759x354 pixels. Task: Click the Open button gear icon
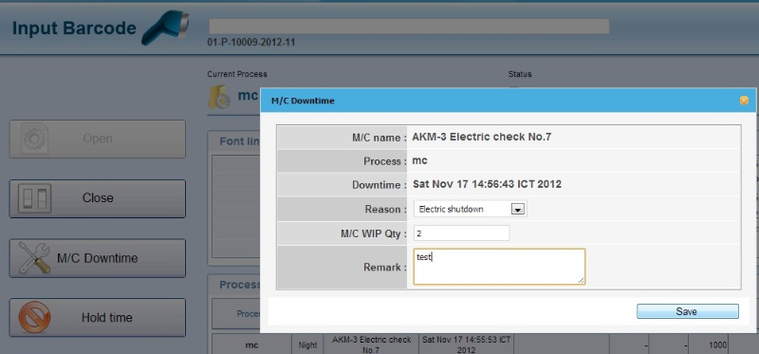pos(34,139)
